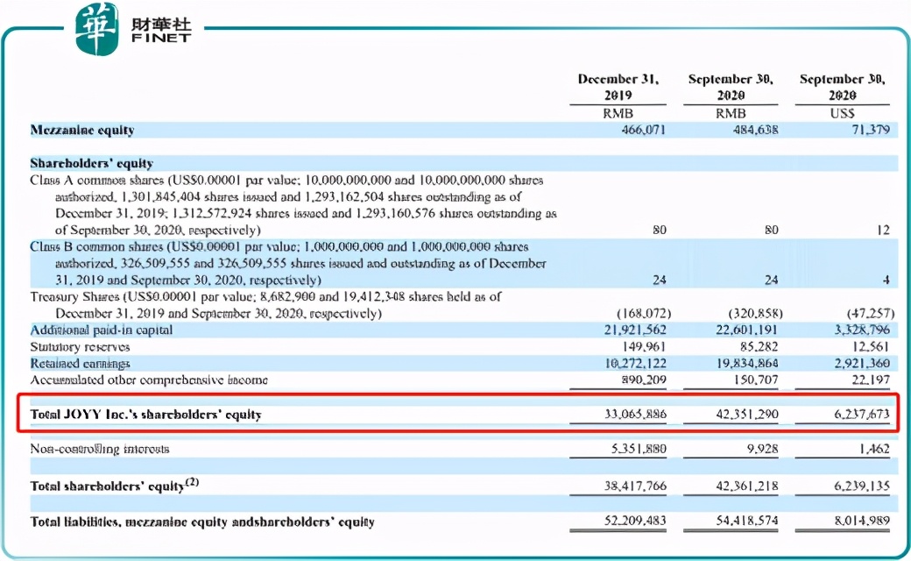
Task: Click Statutory reserves value 12,561
Action: point(871,347)
